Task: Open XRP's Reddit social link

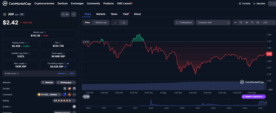Action: point(69,88)
